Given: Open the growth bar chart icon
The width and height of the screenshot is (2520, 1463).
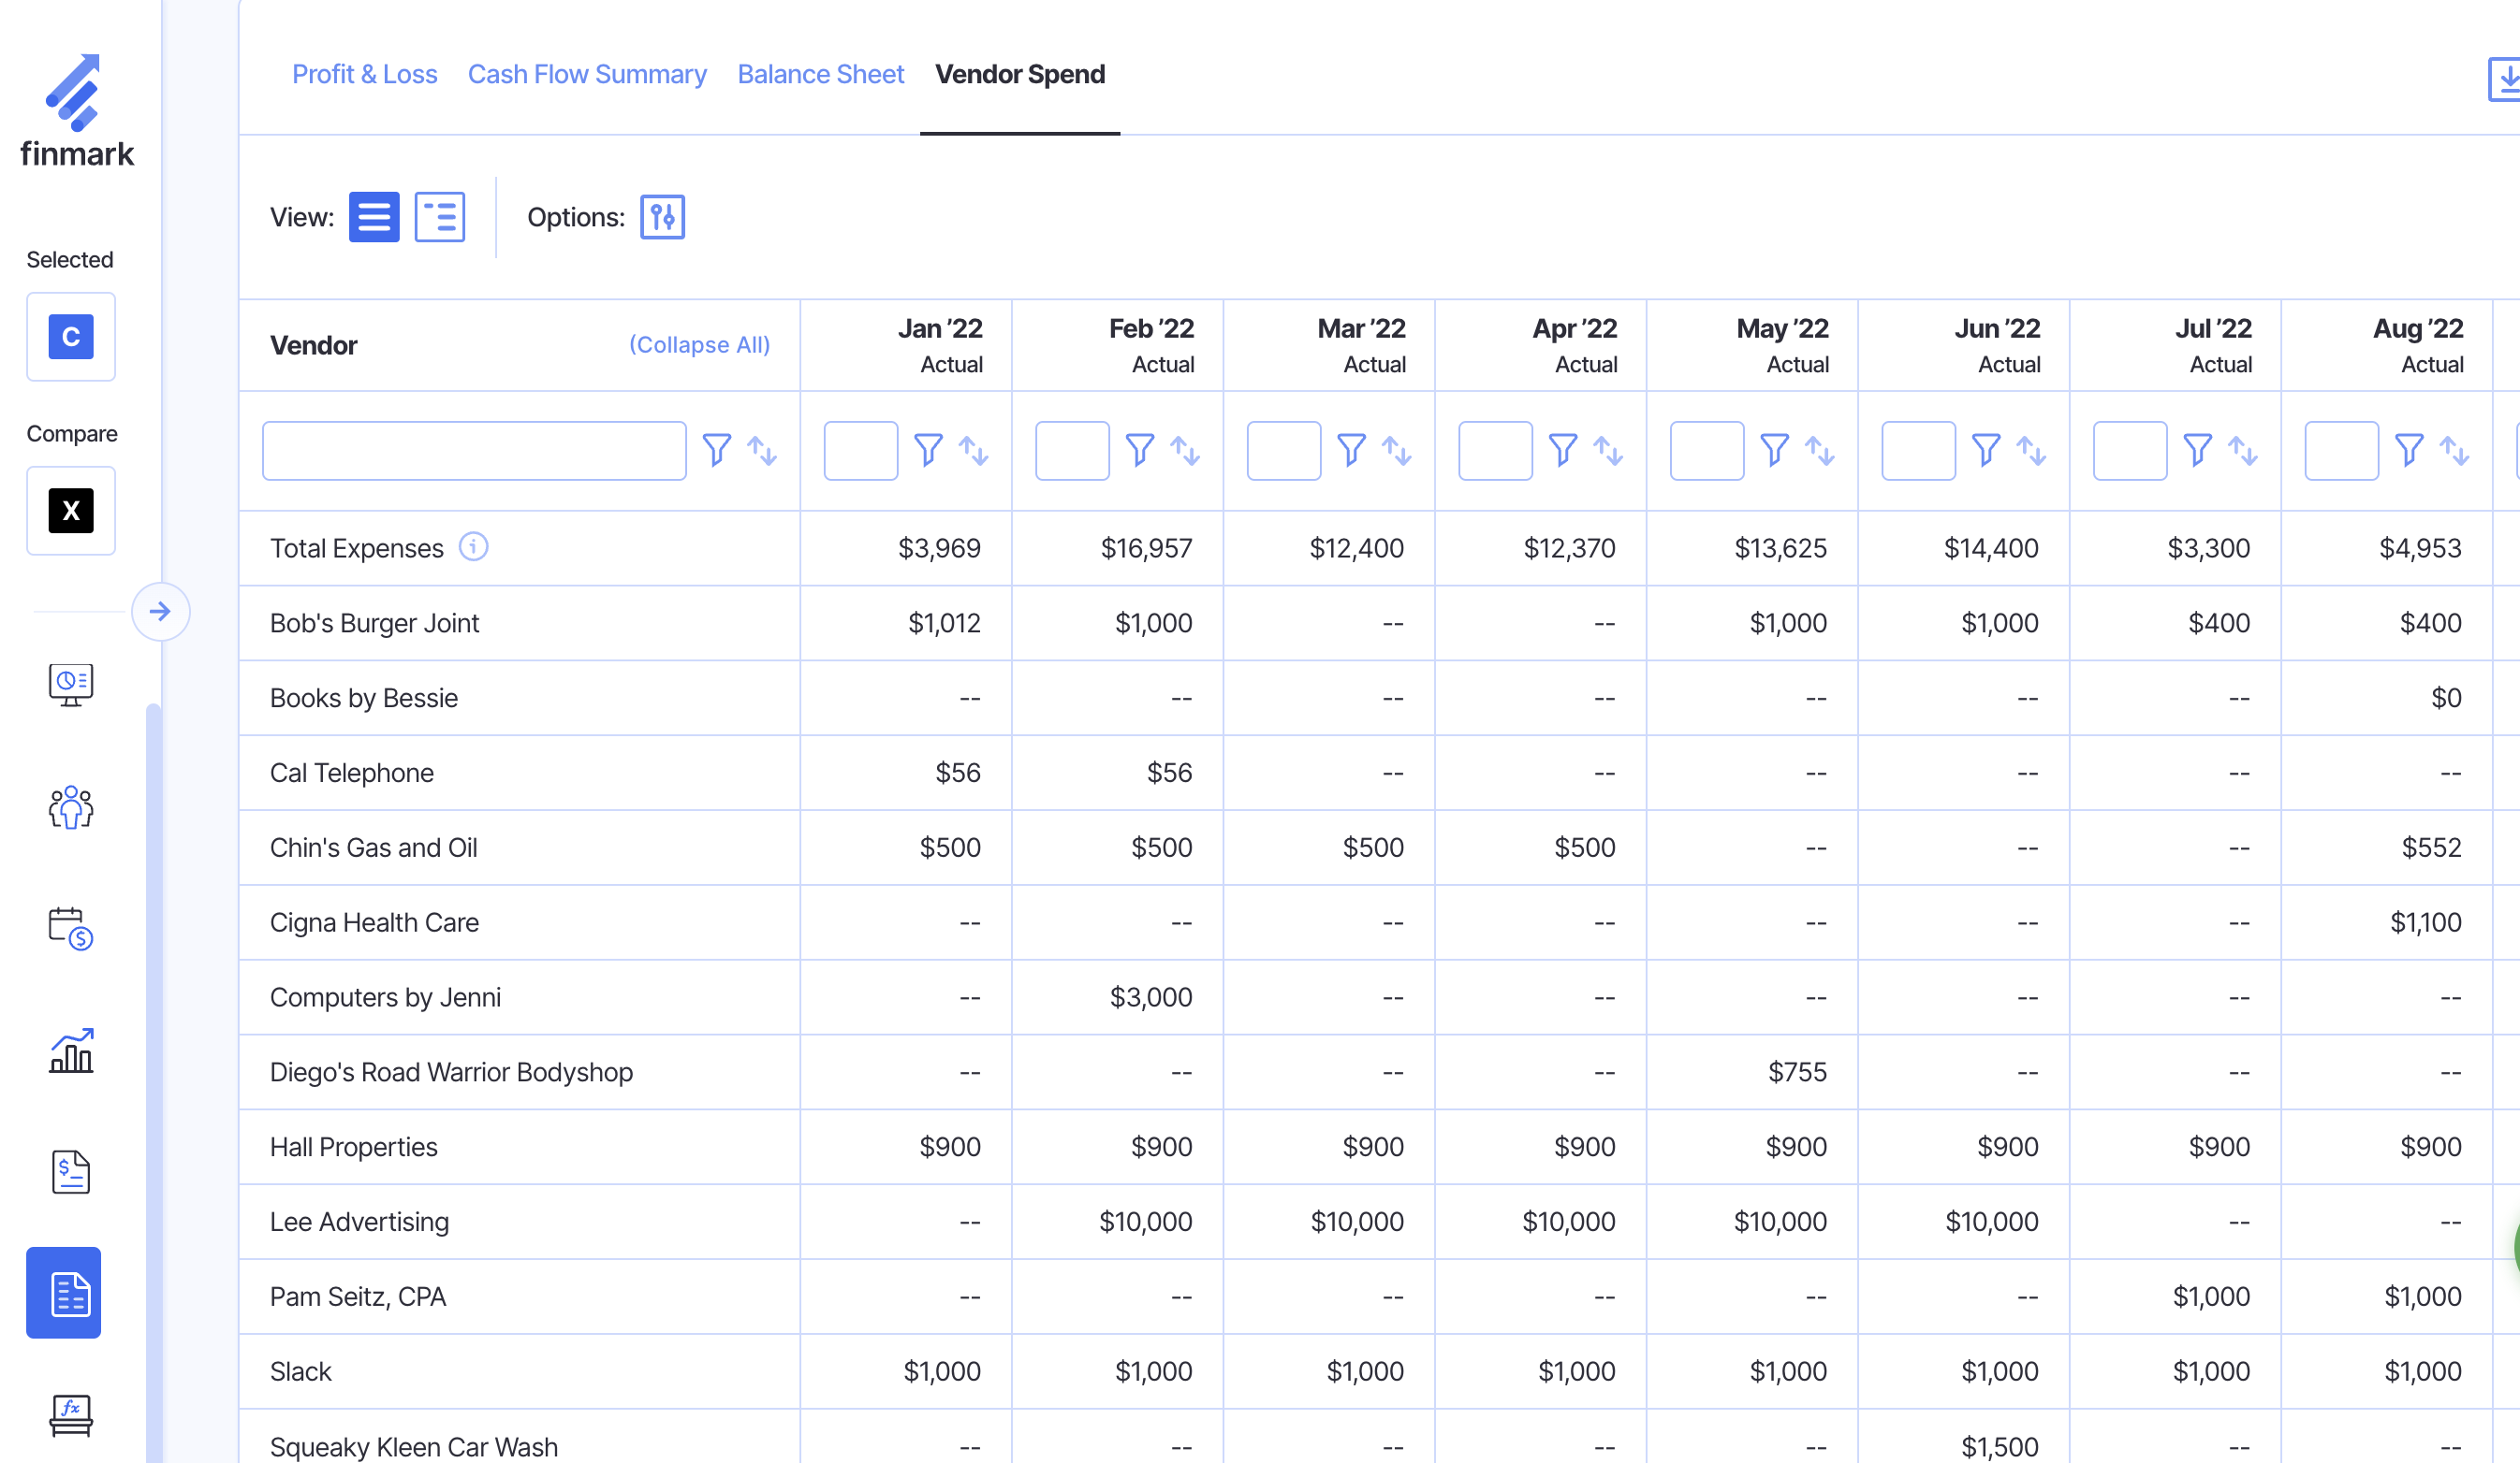Looking at the screenshot, I should pyautogui.click(x=70, y=1050).
